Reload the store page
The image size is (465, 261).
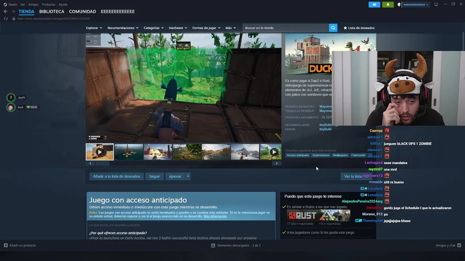(x=6, y=18)
